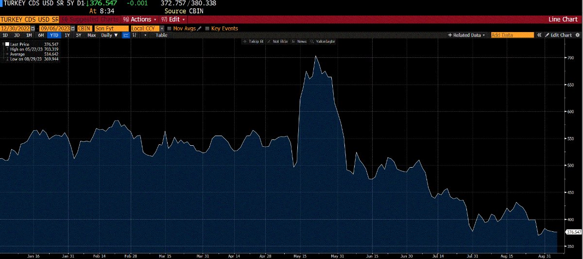Open end date calendar picker icon
The height and width of the screenshot is (259, 583).
click(73, 29)
